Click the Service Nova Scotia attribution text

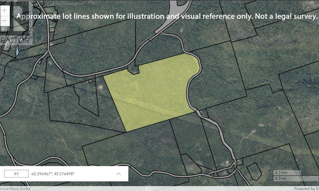point(15,188)
